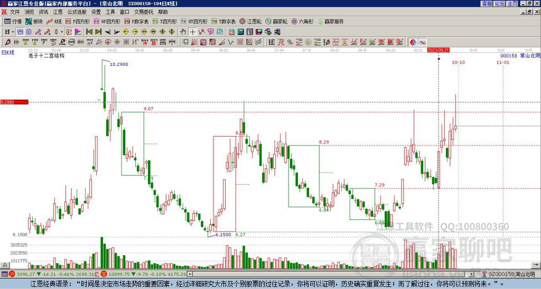This screenshot has width=541, height=289.
Task: Open the 六角形 hexagon tool
Action: click(x=302, y=21)
